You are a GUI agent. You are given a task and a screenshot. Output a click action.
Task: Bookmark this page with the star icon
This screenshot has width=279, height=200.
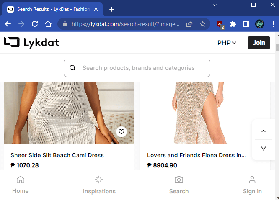pyautogui.click(x=203, y=24)
